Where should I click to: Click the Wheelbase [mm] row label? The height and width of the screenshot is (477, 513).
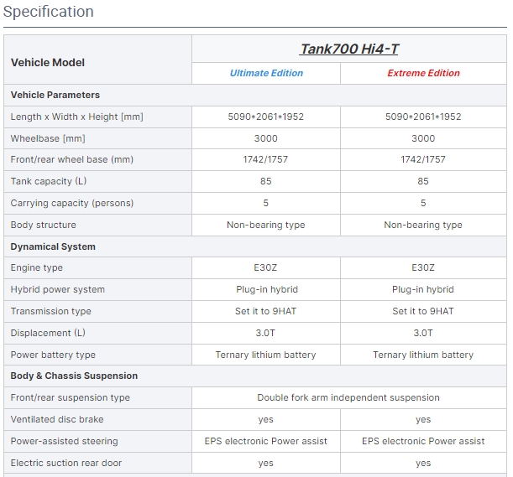pyautogui.click(x=48, y=138)
